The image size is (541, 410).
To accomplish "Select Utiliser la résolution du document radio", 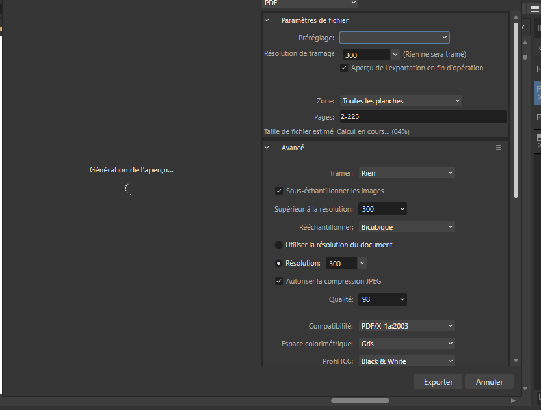I will (x=278, y=245).
